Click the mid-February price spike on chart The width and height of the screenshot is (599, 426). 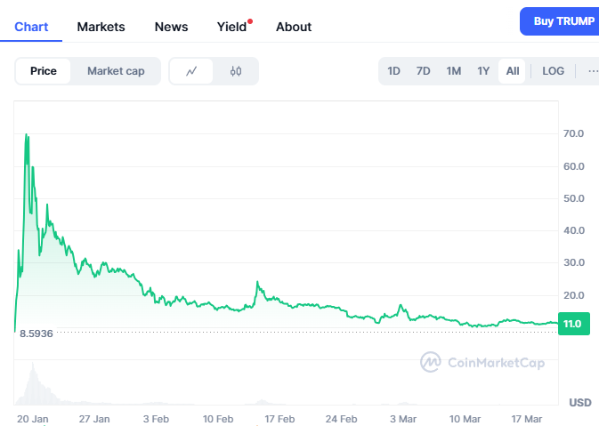pos(257,283)
